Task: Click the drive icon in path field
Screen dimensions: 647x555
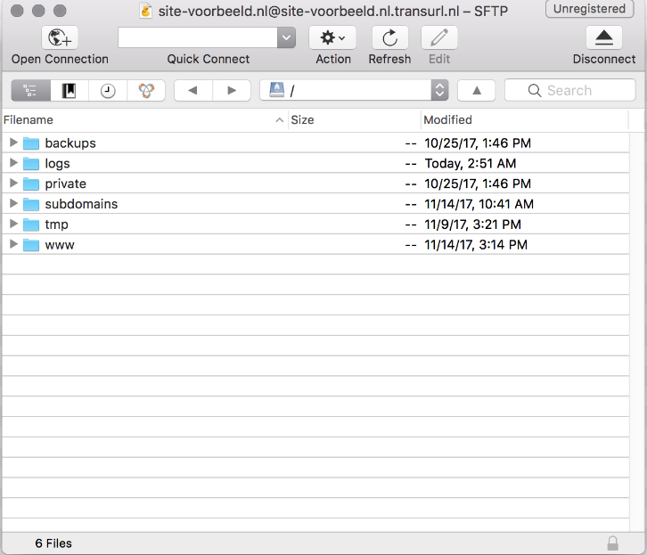Action: [x=277, y=89]
